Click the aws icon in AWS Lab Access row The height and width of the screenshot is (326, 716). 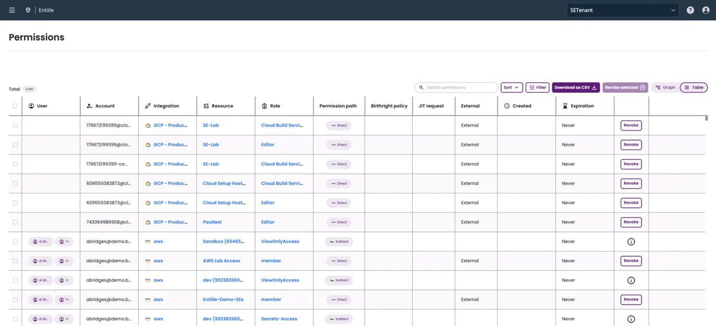148,261
